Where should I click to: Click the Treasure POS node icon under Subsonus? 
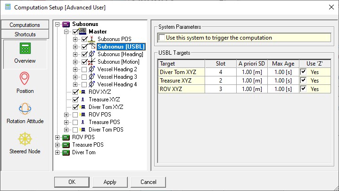click(83, 122)
